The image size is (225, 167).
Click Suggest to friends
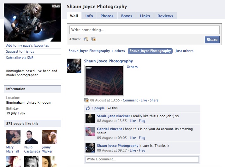[x=20, y=51]
